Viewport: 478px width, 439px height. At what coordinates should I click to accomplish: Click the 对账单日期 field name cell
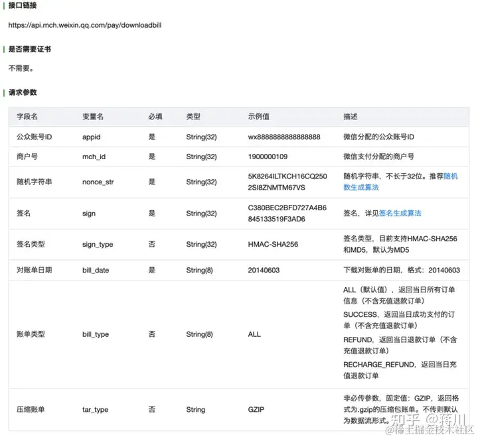tap(34, 271)
